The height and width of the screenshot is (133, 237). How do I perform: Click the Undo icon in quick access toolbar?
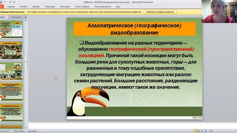point(4,2)
